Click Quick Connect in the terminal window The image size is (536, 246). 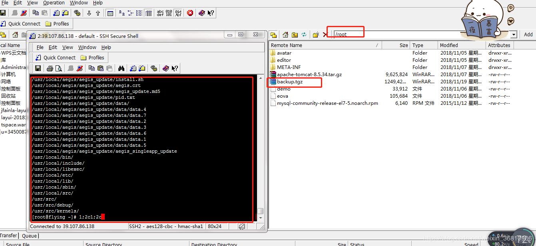55,57
